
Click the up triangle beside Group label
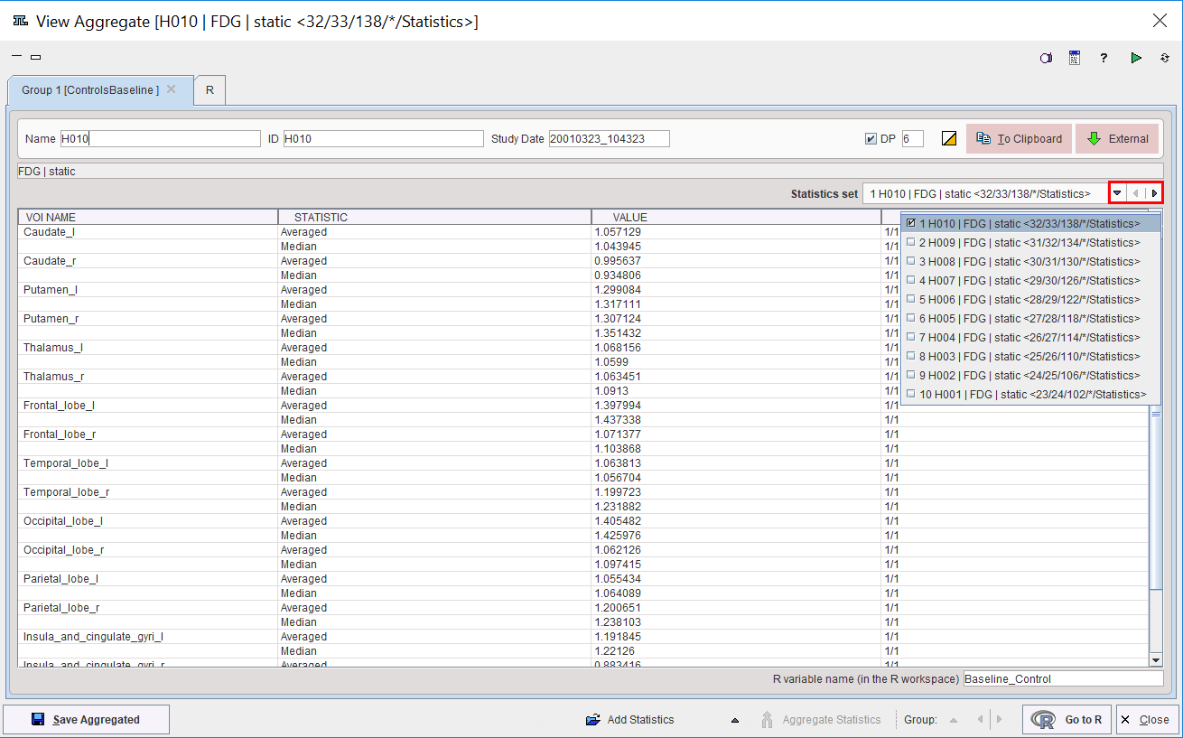[x=954, y=720]
